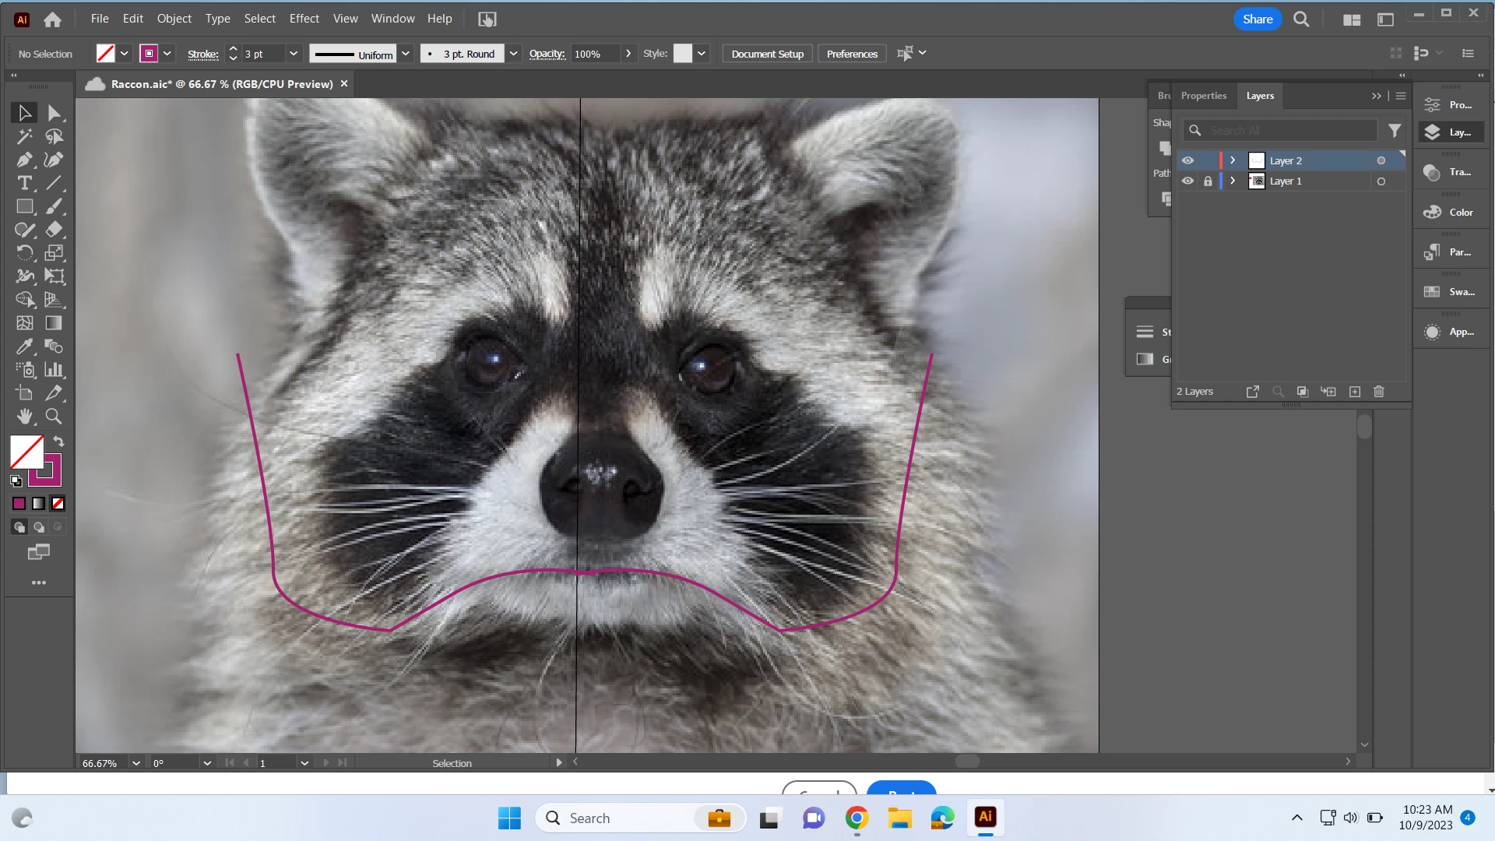Select the Eyedropper tool

click(24, 347)
